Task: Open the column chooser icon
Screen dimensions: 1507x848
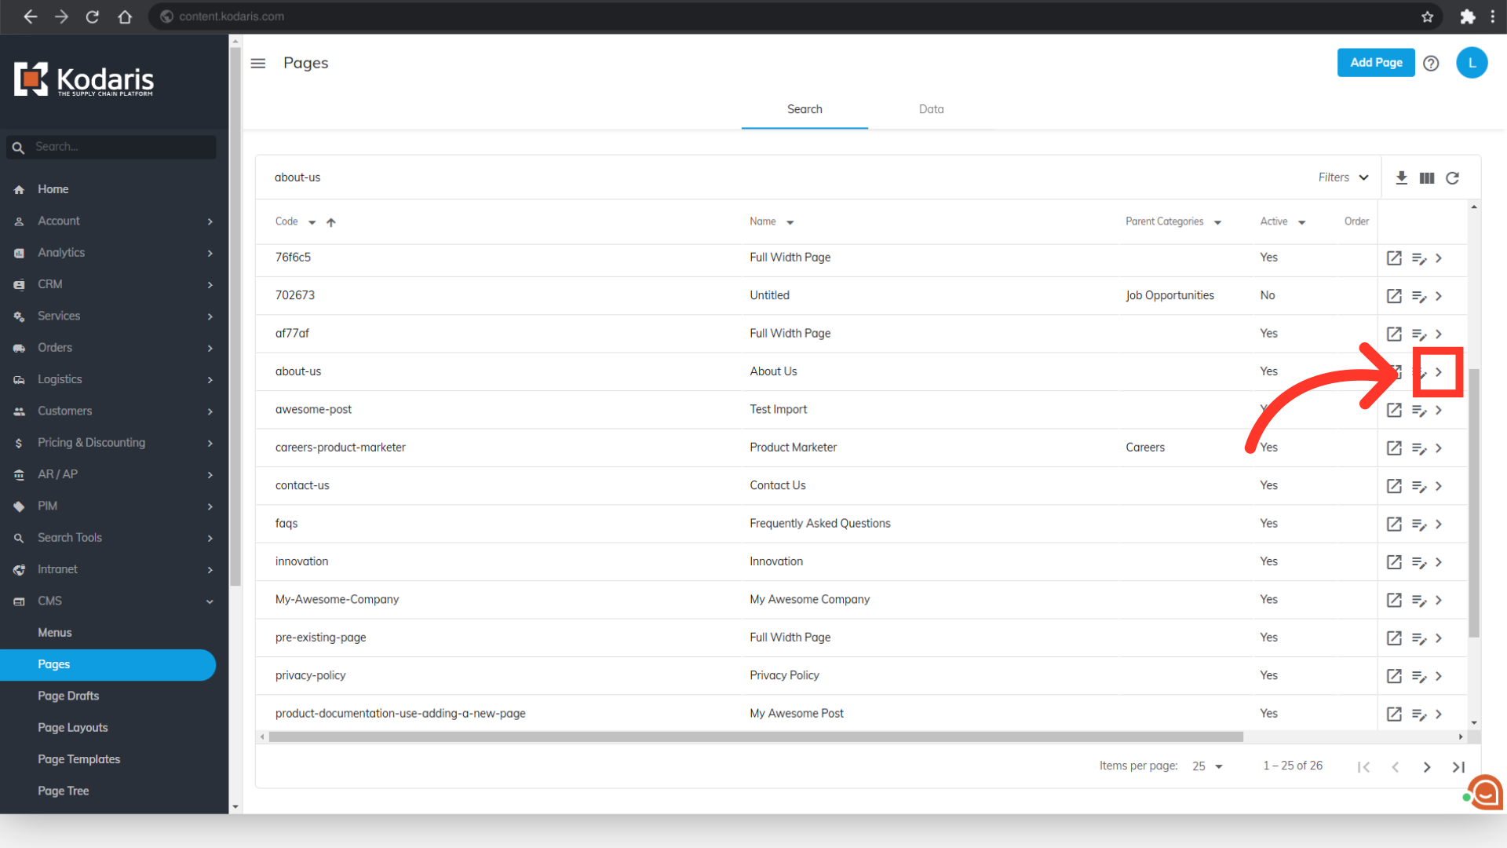Action: [1427, 178]
